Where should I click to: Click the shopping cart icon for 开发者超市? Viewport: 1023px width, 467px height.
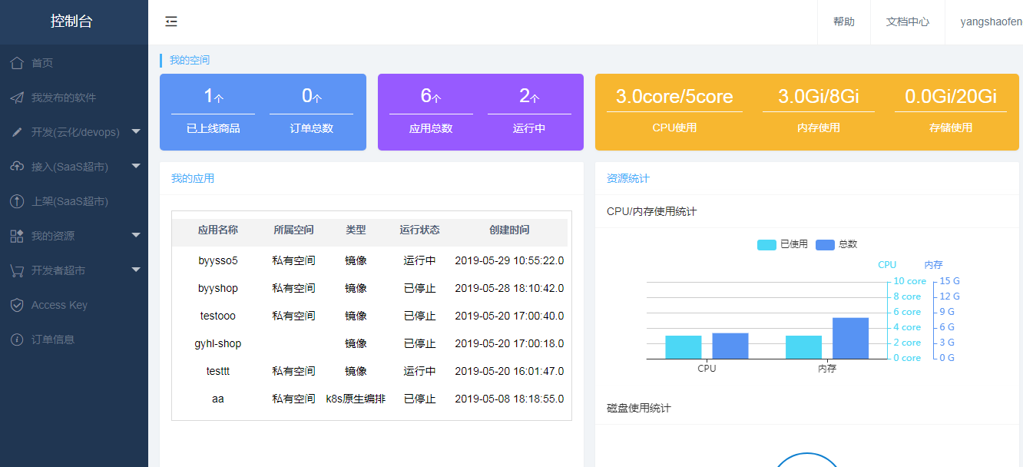coord(17,270)
